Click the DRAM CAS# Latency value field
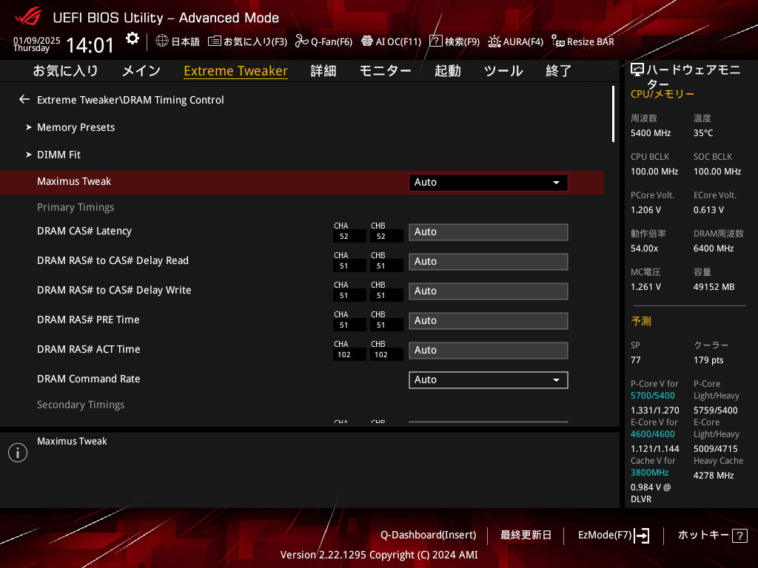Image resolution: width=758 pixels, height=568 pixels. 488,231
